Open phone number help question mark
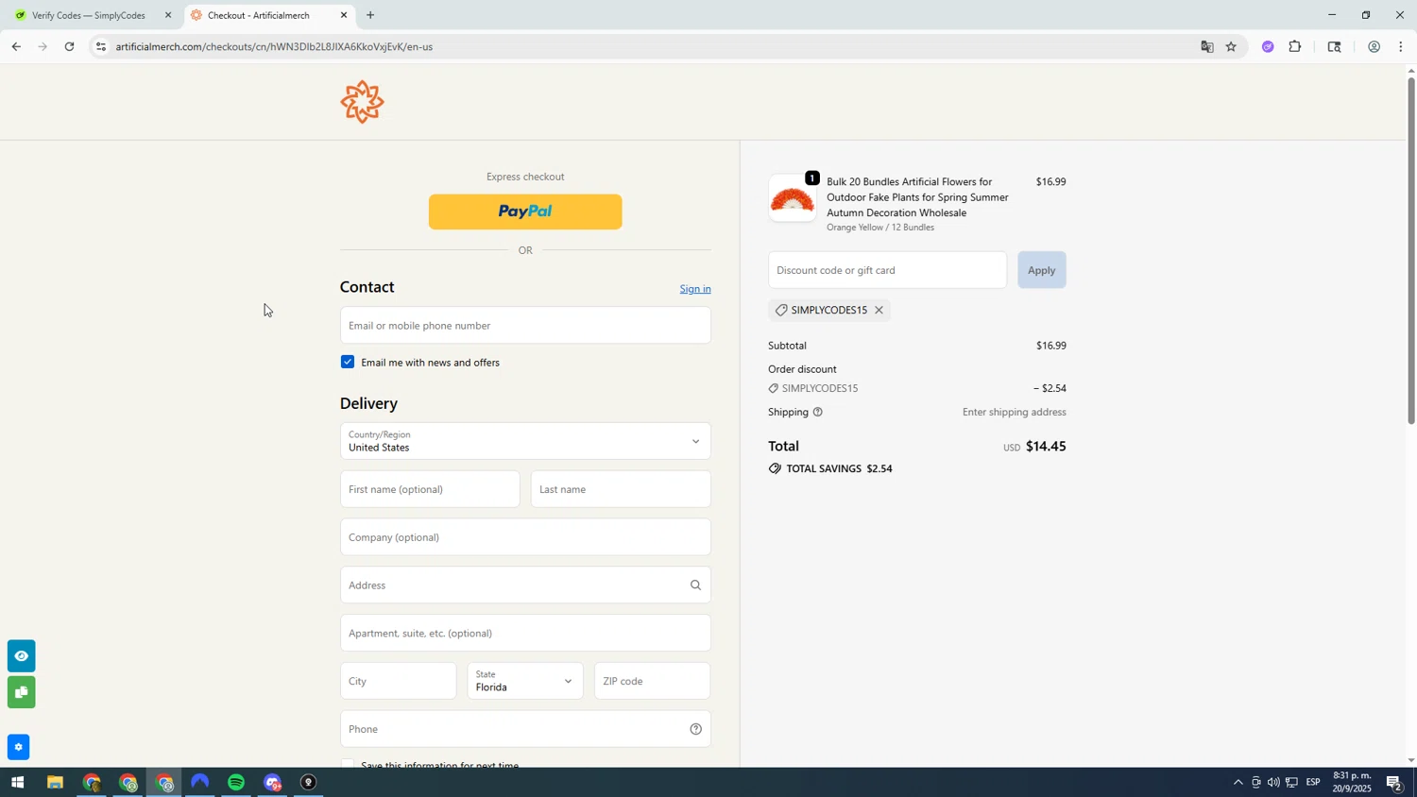This screenshot has height=797, width=1417. click(x=695, y=729)
